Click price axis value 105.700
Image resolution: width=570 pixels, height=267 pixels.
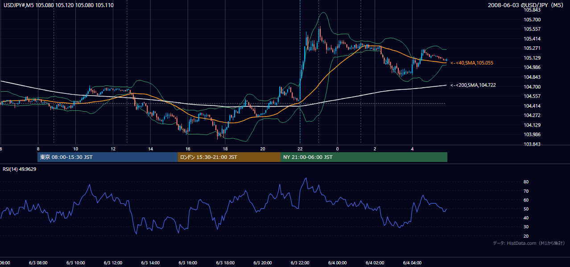[532, 20]
